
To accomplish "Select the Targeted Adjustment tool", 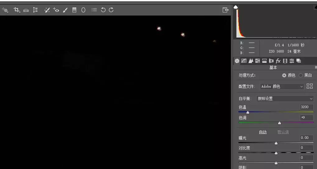I will click(x=5, y=10).
